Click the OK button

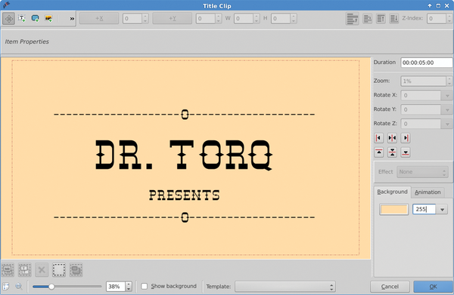[x=433, y=287]
